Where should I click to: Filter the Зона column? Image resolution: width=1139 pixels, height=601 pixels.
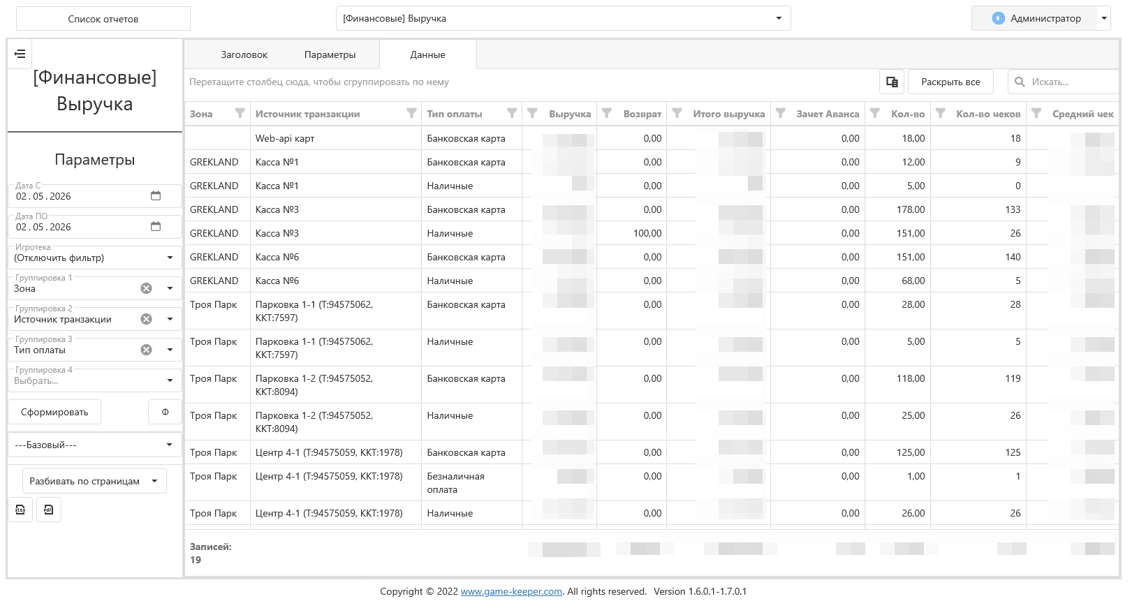[x=240, y=113]
